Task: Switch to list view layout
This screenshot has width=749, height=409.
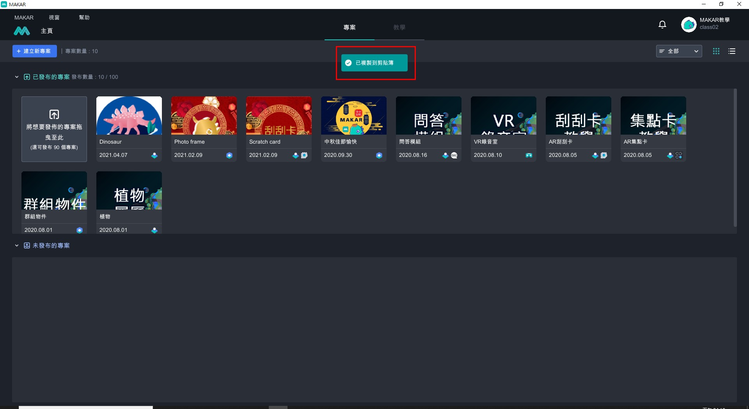Action: point(732,51)
